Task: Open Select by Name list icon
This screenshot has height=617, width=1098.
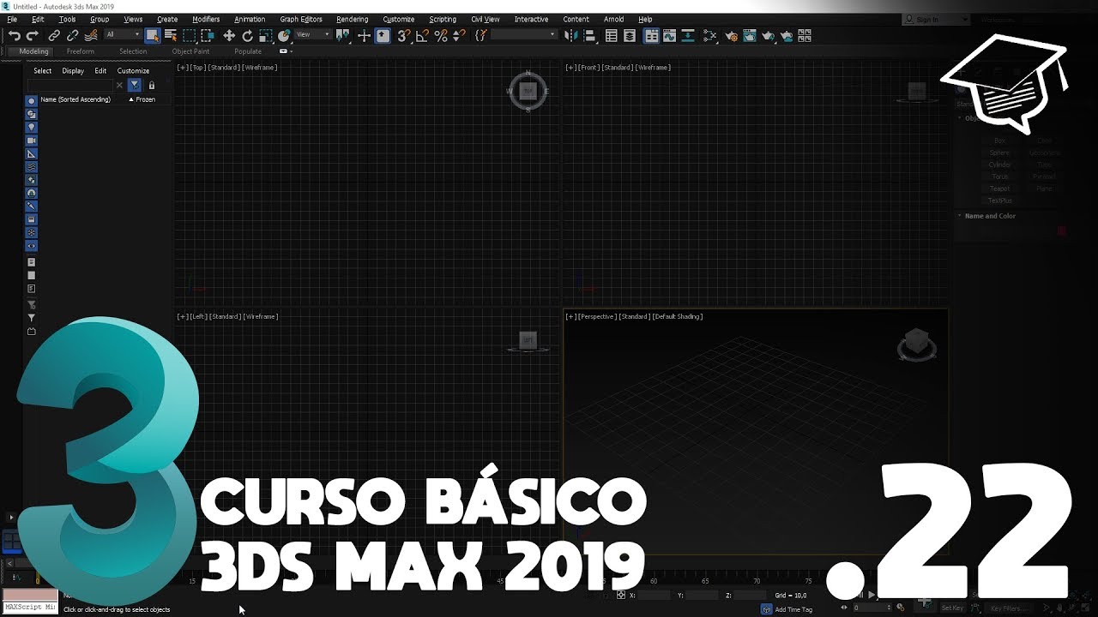Action: [171, 35]
